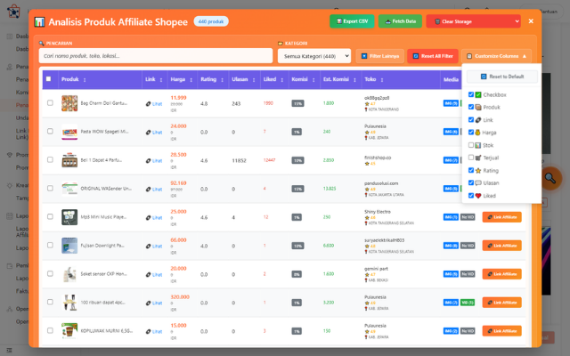Screen dimensions: 570x356
Task: Check the ORIGINAL WASender row checkbox
Action: coord(50,188)
